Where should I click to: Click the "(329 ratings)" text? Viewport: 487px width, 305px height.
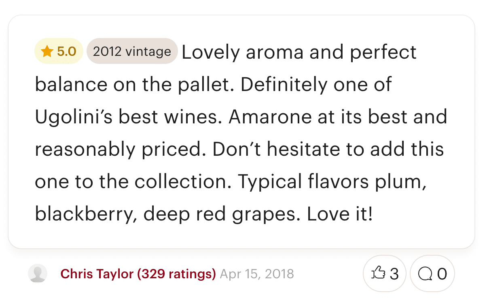(x=176, y=274)
